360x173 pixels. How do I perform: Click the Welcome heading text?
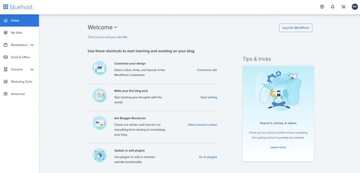point(100,27)
